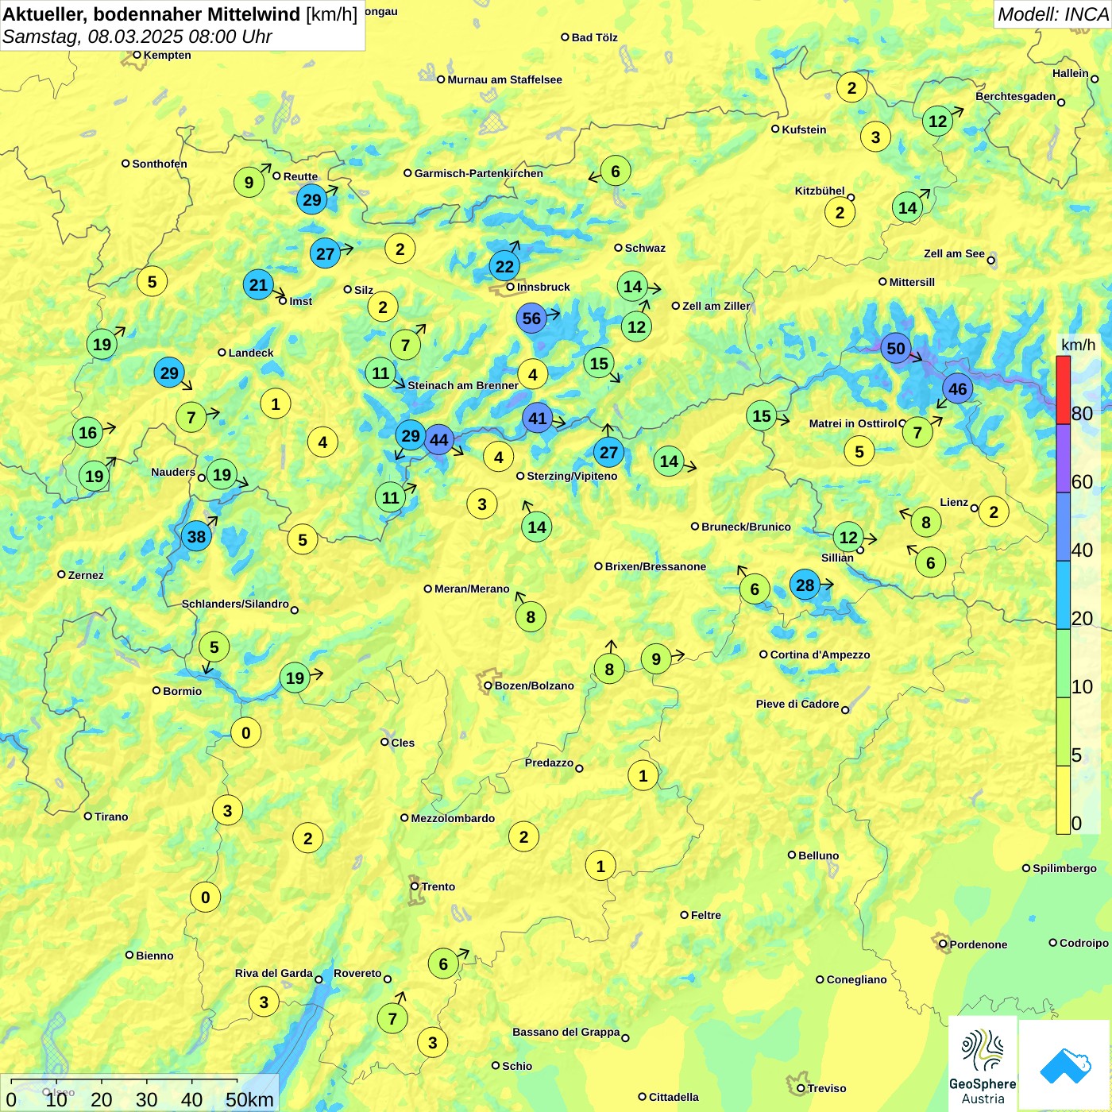Click the "Modell: INCA" label
This screenshot has width=1112, height=1112.
[1052, 14]
